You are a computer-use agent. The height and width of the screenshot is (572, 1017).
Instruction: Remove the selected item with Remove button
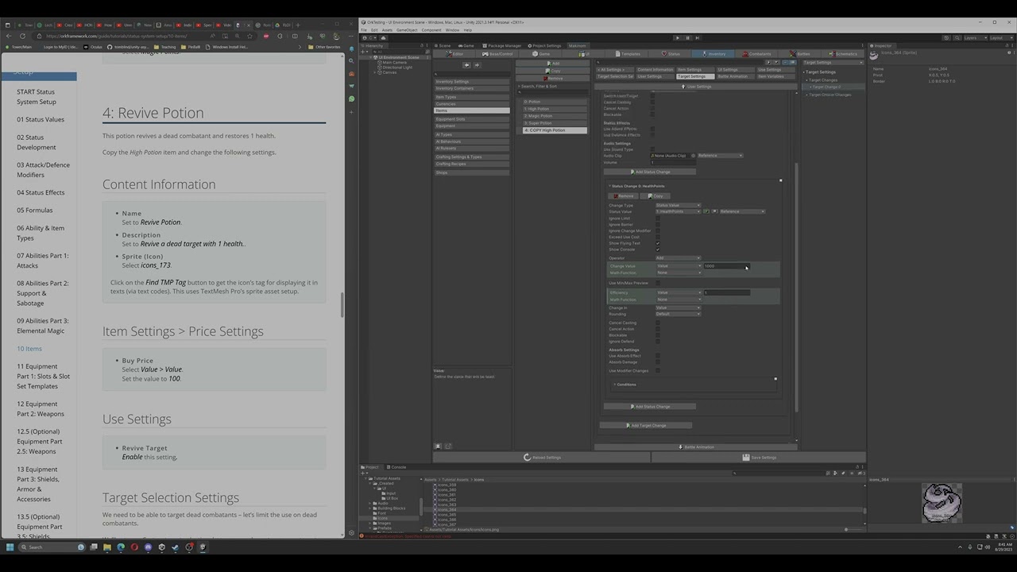(554, 78)
